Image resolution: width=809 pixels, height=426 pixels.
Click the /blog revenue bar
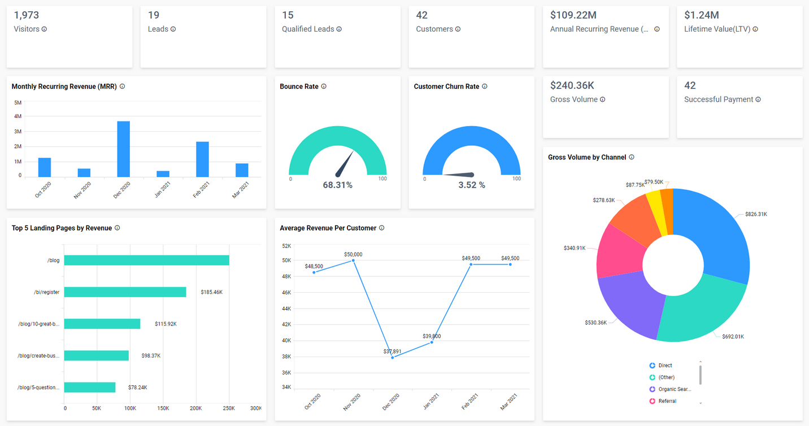pyautogui.click(x=147, y=260)
